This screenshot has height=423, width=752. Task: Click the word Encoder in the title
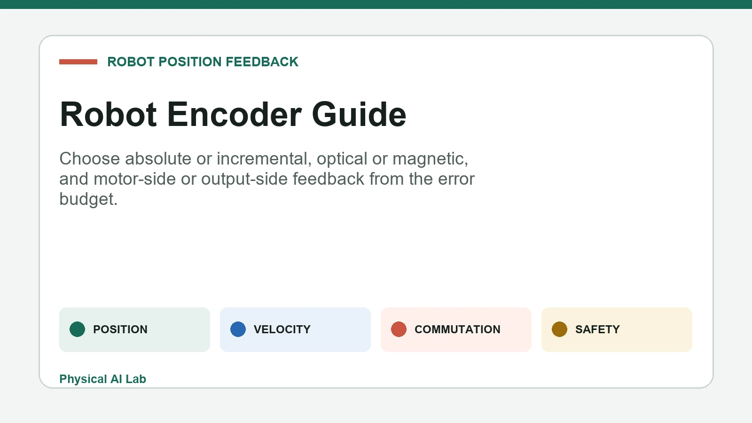pyautogui.click(x=234, y=114)
